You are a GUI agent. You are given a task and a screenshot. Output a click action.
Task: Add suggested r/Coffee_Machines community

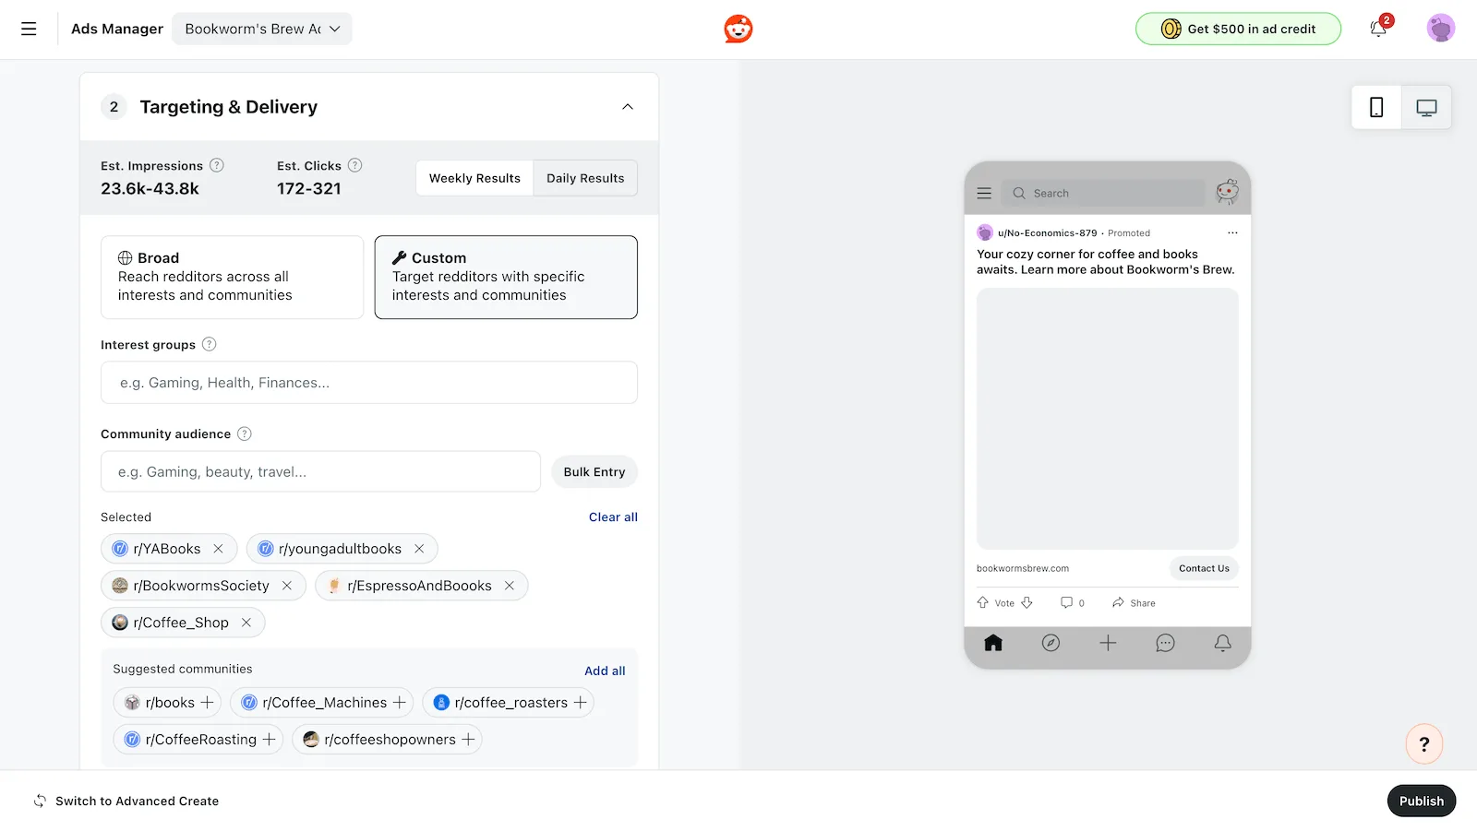point(399,703)
